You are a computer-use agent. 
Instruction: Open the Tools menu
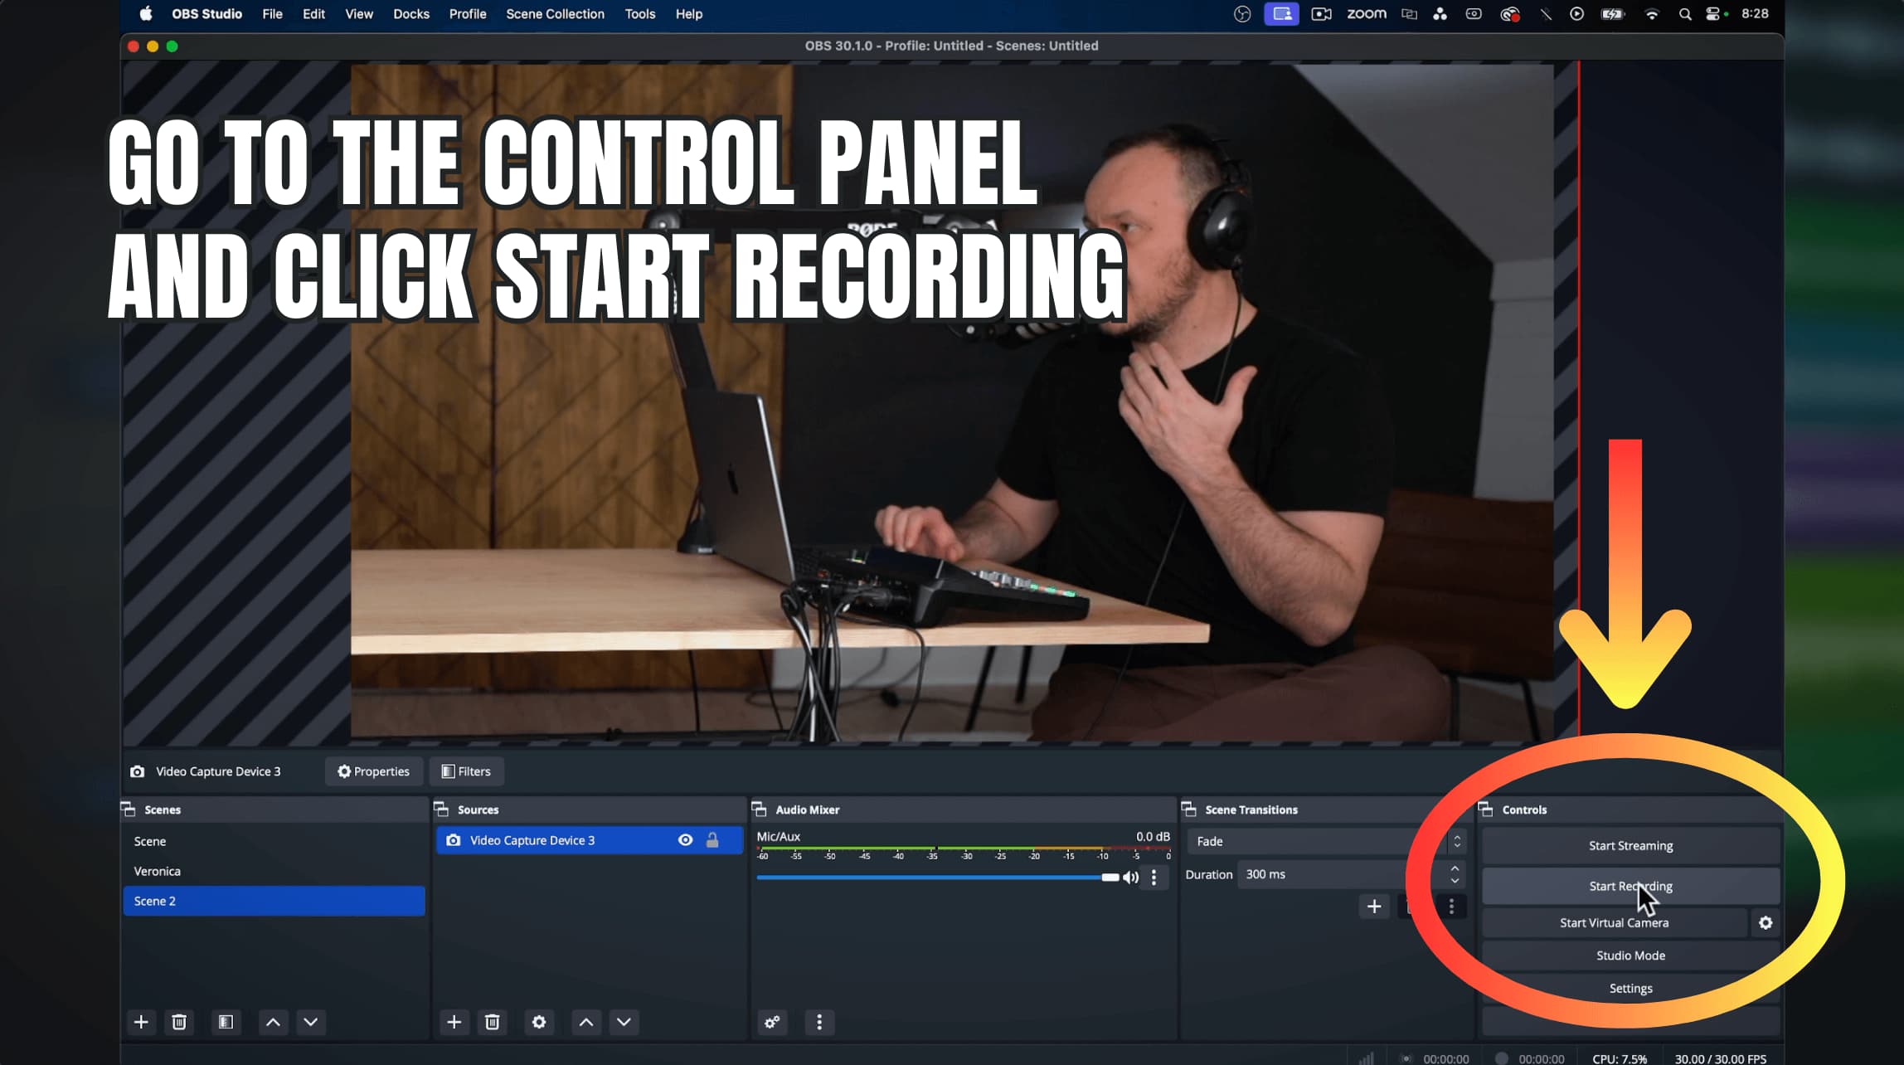pos(639,14)
